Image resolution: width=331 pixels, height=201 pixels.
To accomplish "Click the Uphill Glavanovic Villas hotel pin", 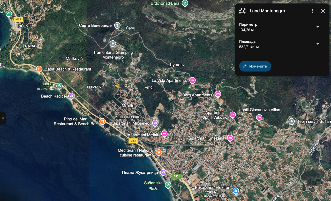I will 259,117.
